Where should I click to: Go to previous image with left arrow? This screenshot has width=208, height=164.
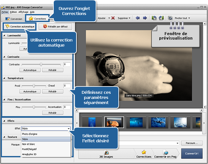point(138,18)
